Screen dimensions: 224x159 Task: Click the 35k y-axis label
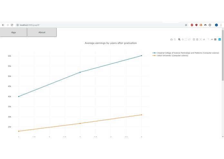click(9, 107)
